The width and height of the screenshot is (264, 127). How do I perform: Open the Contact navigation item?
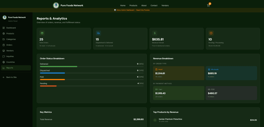154,6
